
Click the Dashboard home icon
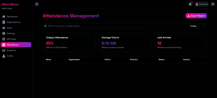[4, 17]
